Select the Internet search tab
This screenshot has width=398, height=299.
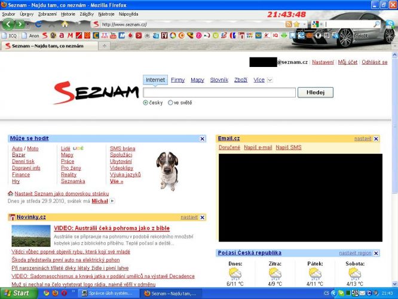coord(155,80)
